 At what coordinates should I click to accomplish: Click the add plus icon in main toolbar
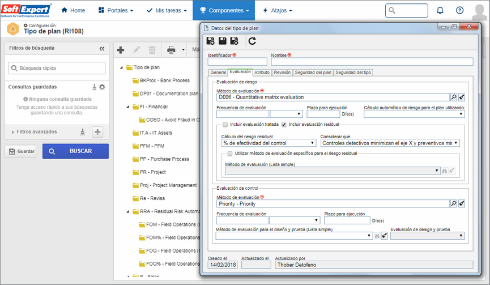pyautogui.click(x=121, y=50)
